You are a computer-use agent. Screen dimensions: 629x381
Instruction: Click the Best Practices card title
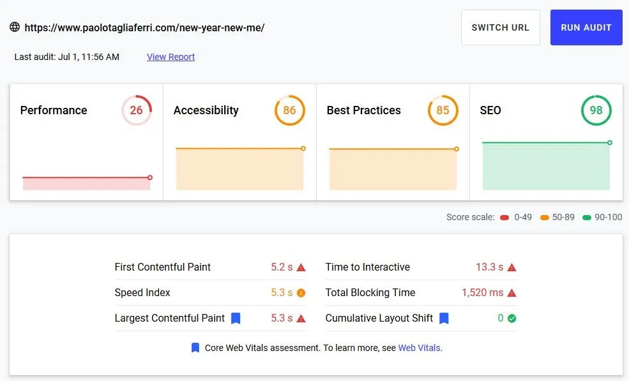pyautogui.click(x=364, y=110)
